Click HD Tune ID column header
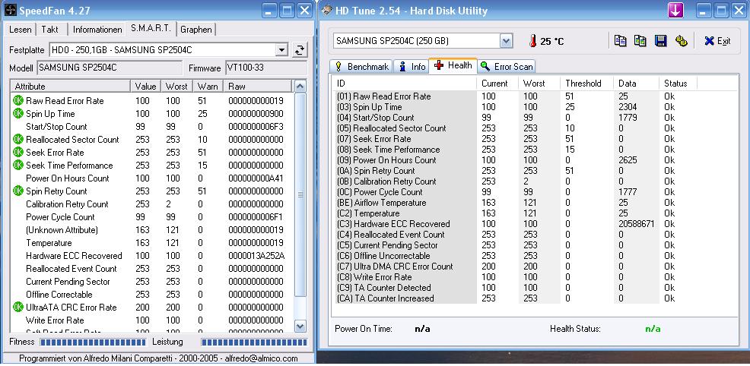 point(405,84)
